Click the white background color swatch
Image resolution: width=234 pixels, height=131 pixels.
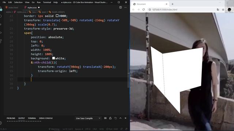tap(54, 58)
